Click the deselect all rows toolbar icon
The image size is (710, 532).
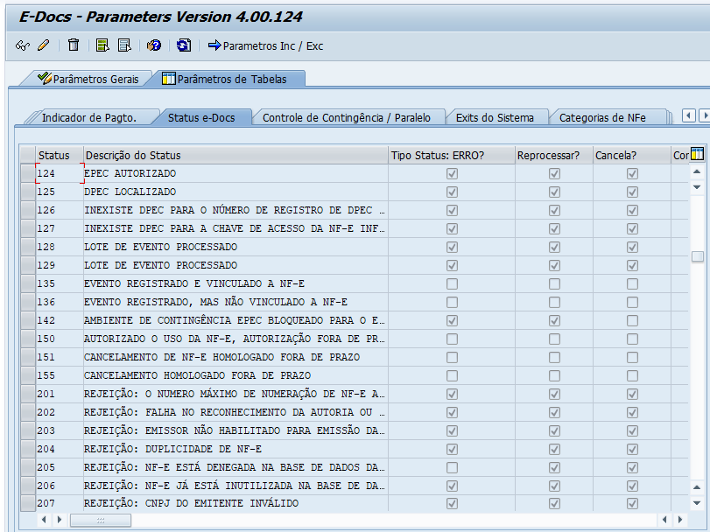click(124, 45)
